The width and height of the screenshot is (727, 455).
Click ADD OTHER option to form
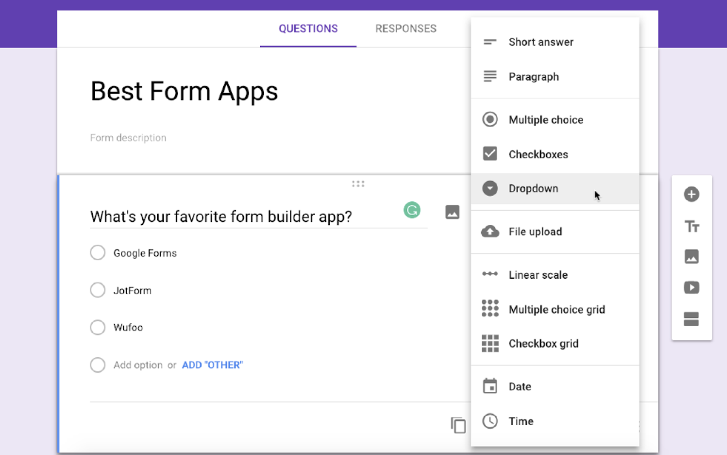tap(212, 365)
